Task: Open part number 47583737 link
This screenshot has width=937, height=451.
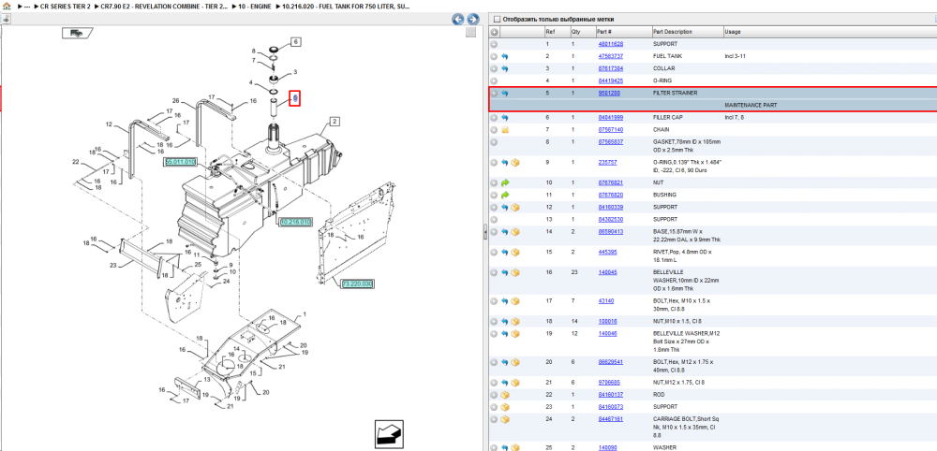Action: click(x=611, y=56)
